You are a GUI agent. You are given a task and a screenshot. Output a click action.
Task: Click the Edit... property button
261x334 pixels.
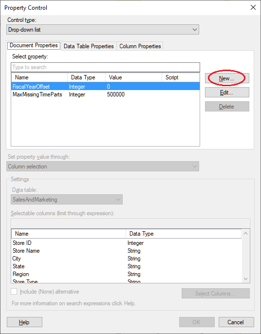coord(227,93)
